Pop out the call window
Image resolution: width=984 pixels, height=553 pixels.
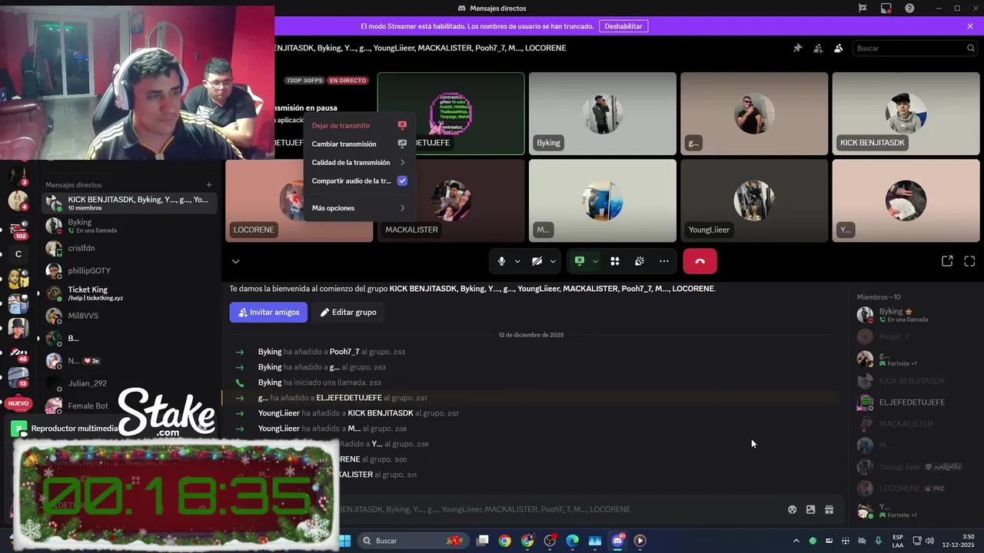point(947,261)
